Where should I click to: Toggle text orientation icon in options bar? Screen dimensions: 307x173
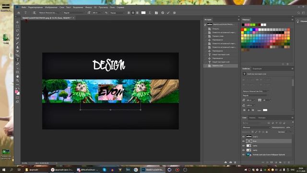pos(34,13)
